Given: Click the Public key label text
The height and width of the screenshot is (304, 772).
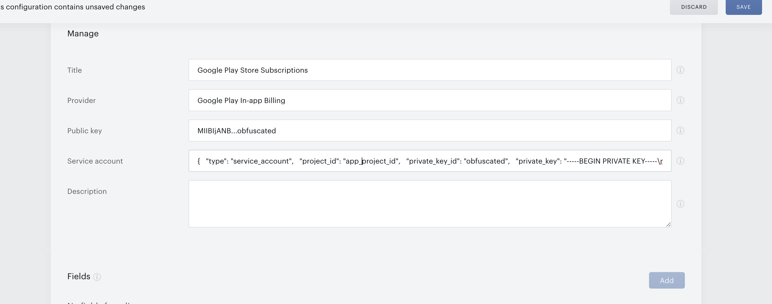Looking at the screenshot, I should (x=84, y=131).
